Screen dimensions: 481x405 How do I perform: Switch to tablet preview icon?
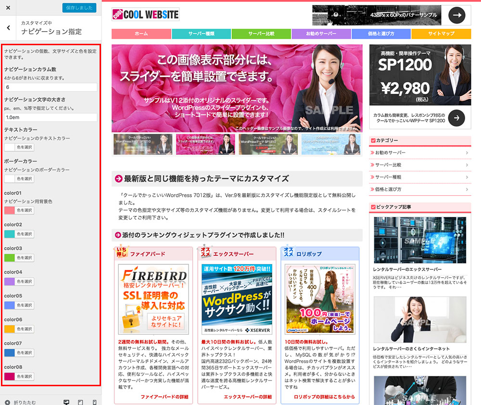point(80,402)
